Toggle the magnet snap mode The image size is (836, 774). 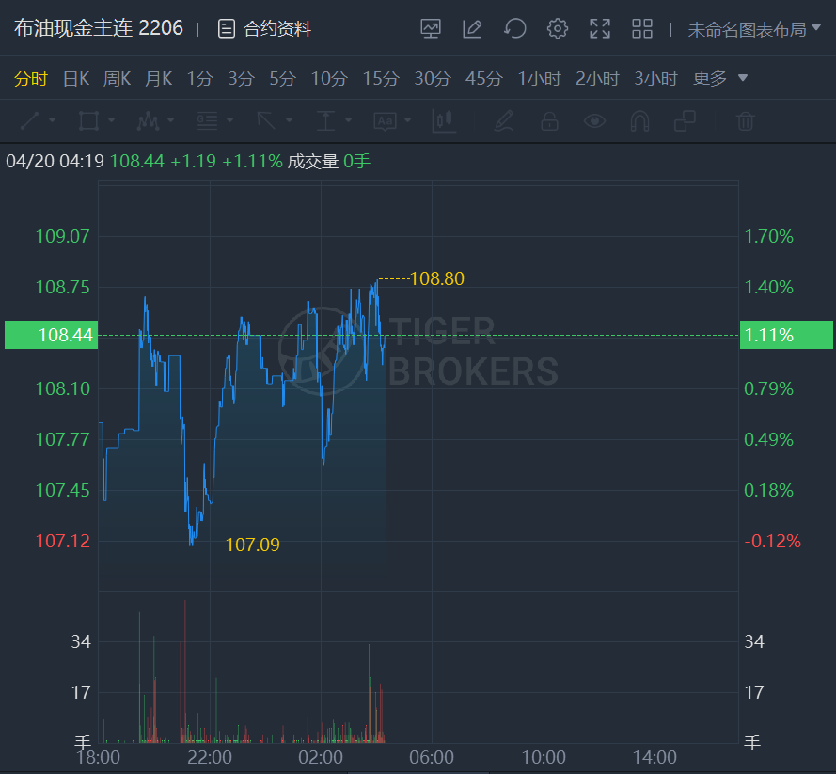tap(639, 120)
